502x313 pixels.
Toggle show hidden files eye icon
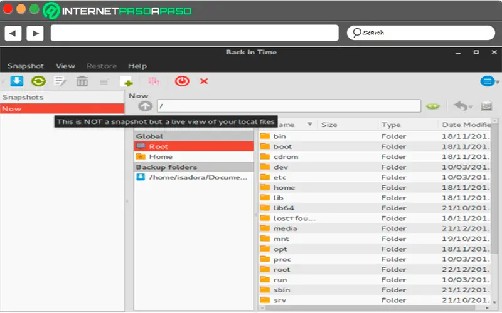[433, 106]
